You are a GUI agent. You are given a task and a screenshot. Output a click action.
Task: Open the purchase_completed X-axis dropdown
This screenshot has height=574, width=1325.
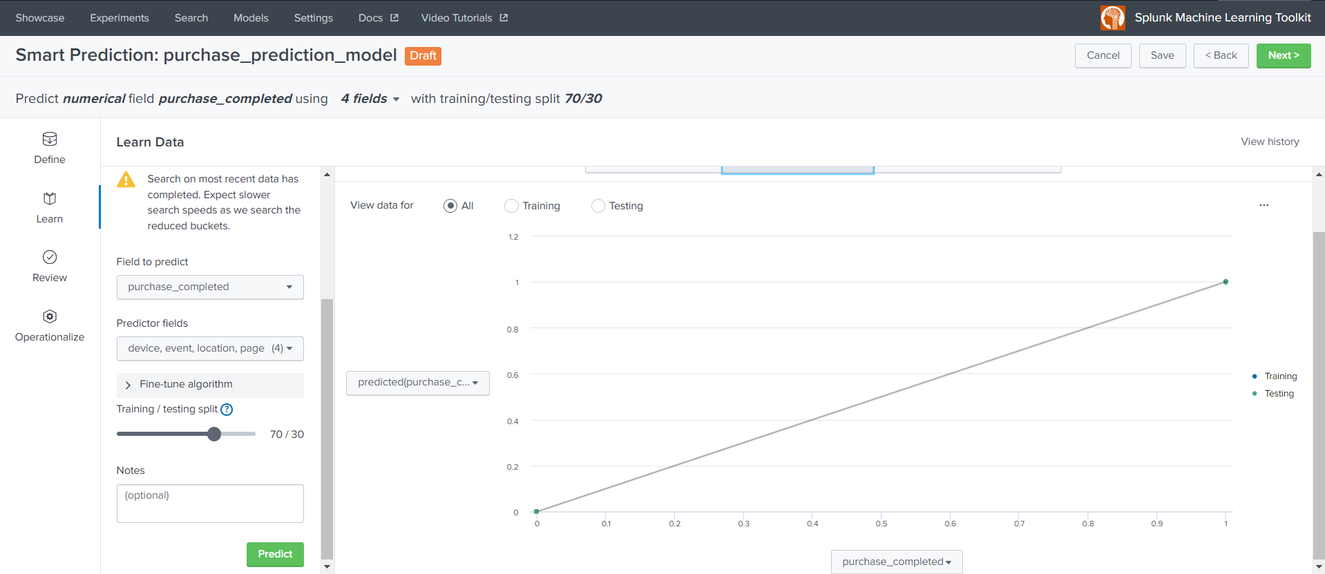pos(897,562)
